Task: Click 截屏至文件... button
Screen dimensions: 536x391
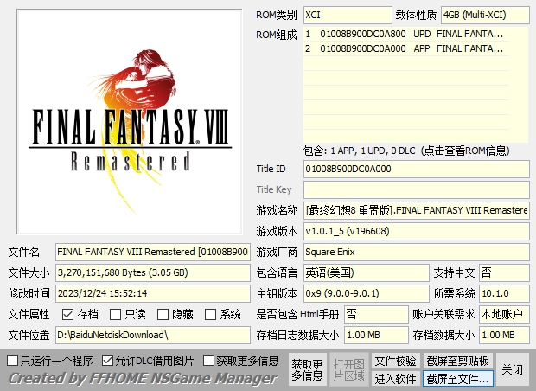Action: tap(457, 379)
